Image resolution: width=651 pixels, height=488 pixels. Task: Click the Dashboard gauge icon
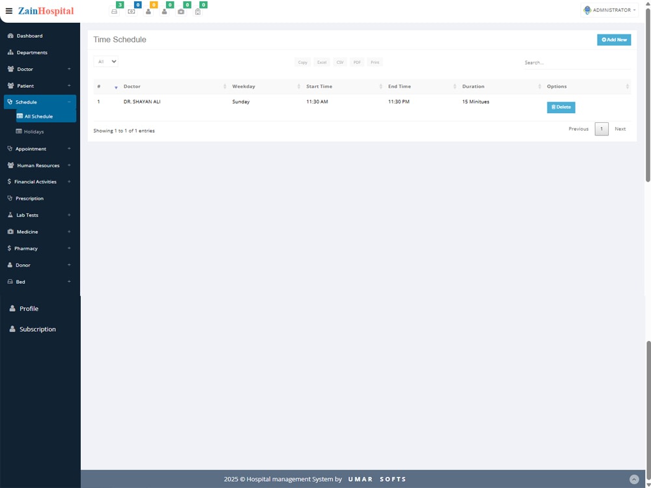tap(10, 36)
